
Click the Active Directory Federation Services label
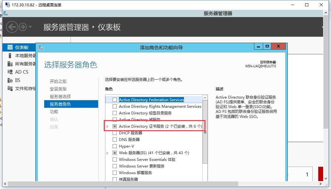151,100
